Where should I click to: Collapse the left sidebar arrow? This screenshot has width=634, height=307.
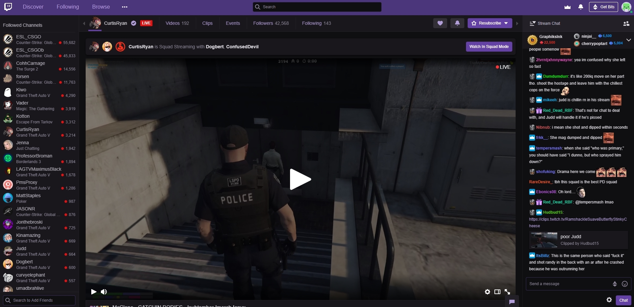pos(84,23)
